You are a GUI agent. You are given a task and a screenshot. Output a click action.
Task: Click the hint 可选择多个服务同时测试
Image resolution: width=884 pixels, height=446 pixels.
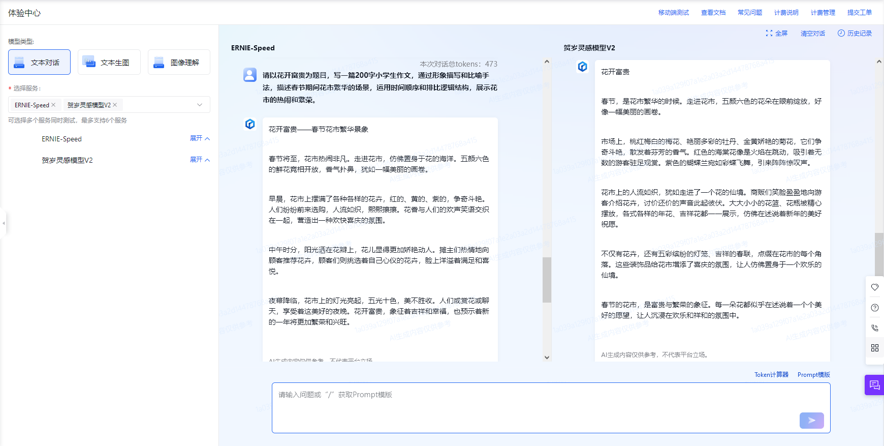pos(68,121)
